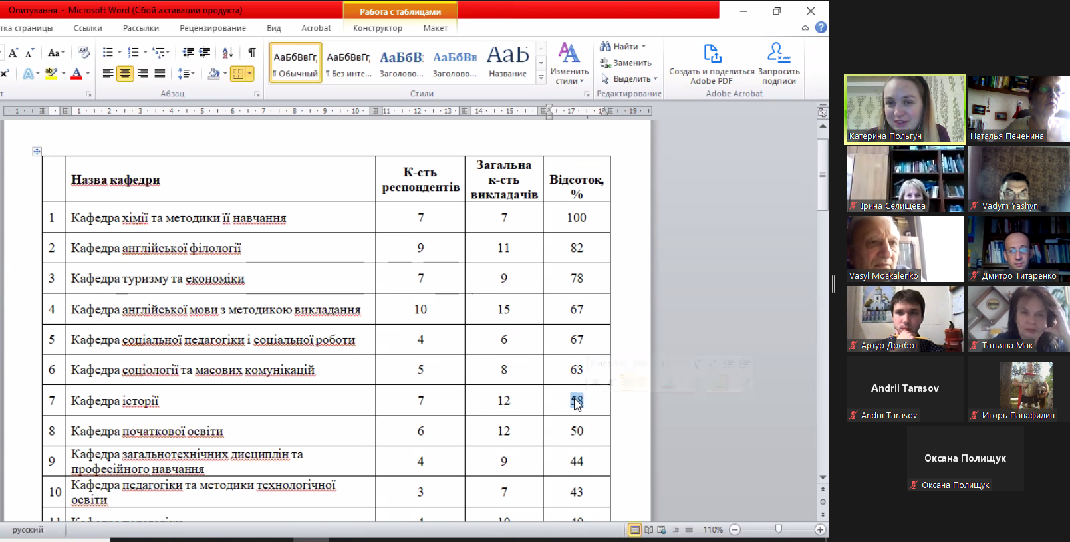Click the Clear Formatting eraser icon

point(83,52)
